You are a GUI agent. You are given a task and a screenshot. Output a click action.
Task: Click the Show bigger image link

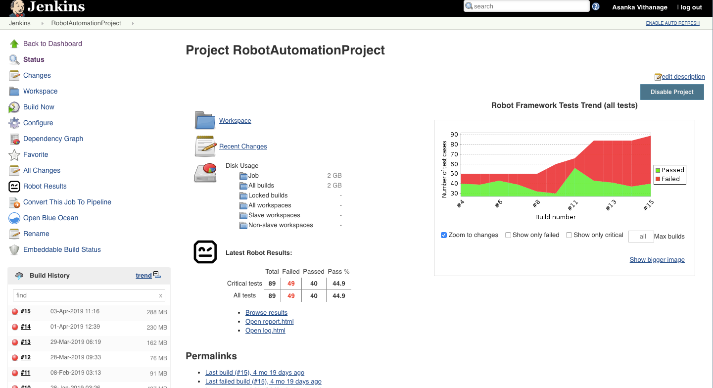(657, 260)
